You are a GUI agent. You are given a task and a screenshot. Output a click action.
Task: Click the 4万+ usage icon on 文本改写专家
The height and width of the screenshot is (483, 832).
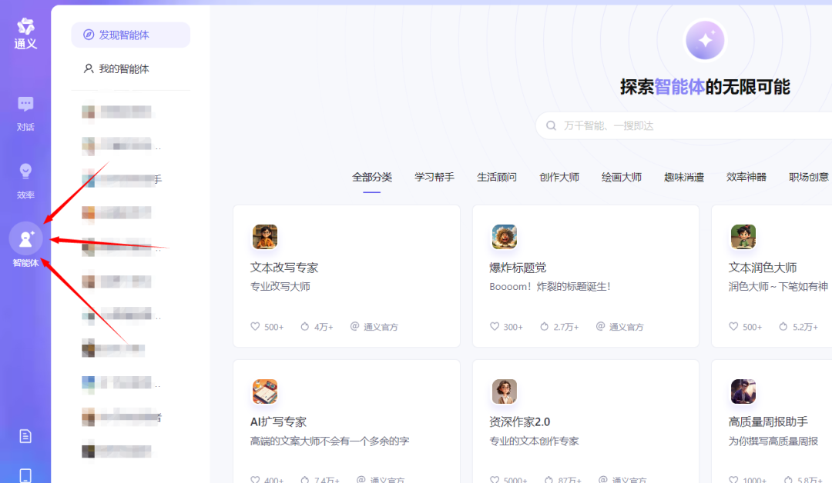304,326
